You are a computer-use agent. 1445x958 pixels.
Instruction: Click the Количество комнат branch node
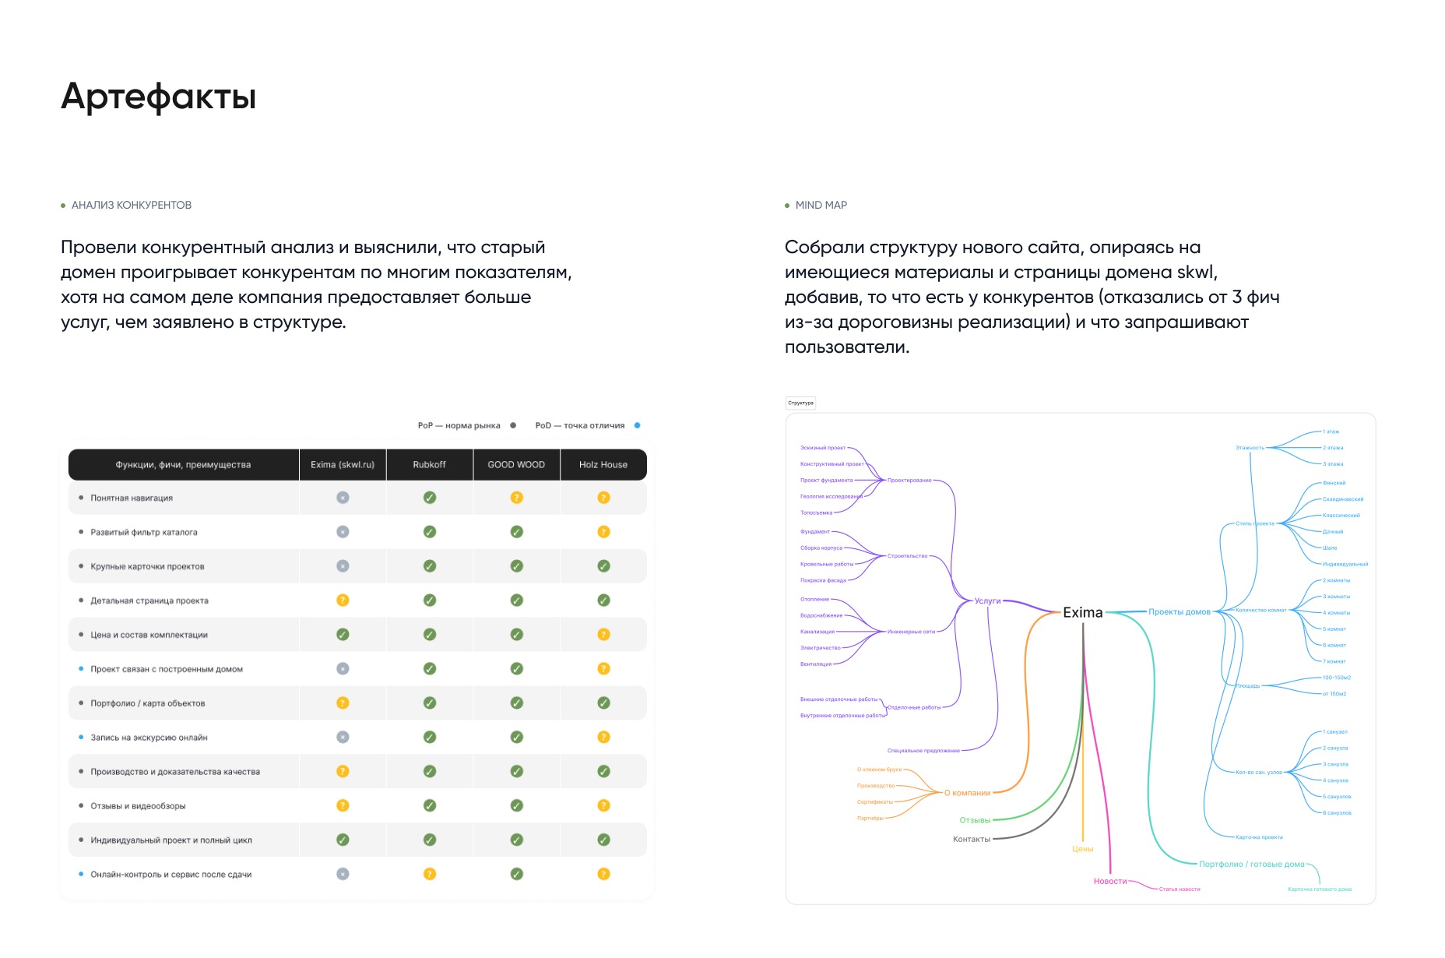point(1261,611)
